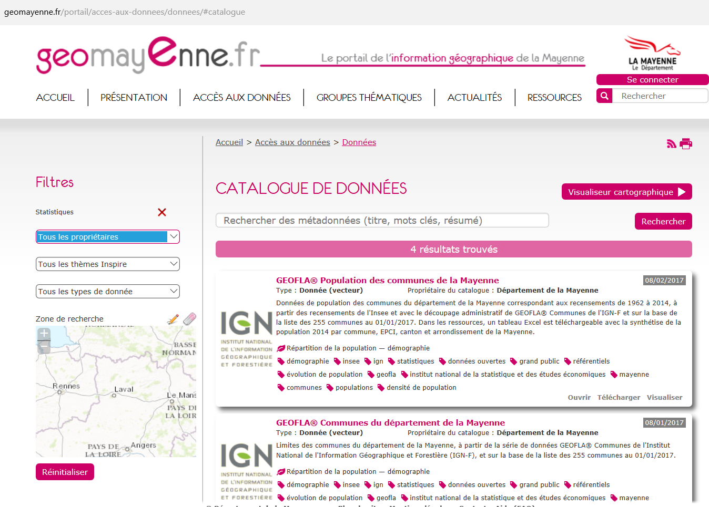This screenshot has height=507, width=709.
Task: Expand the 'Tous les thèmes Inspire' dropdown
Action: tap(108, 264)
